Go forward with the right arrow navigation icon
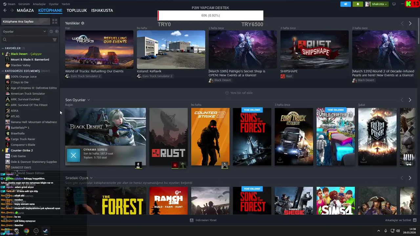The height and width of the screenshot is (236, 420). 12,10
